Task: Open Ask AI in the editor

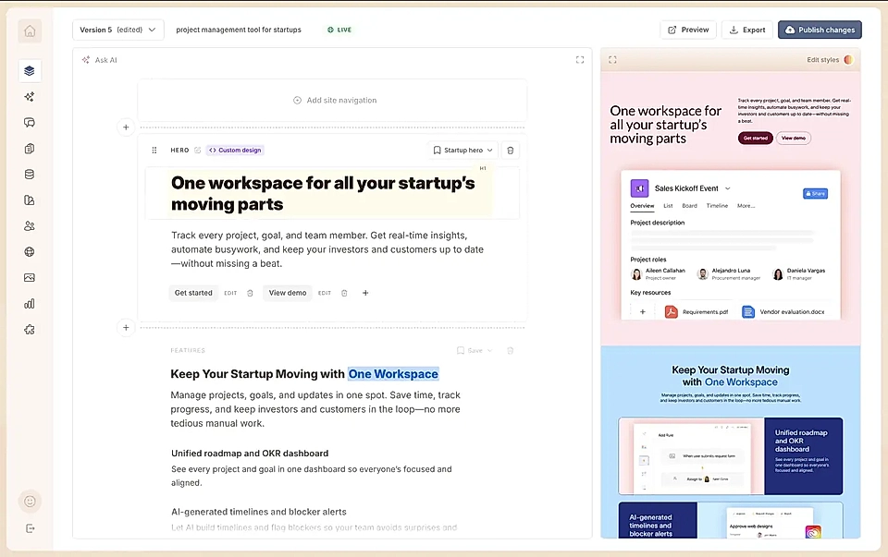Action: 100,60
